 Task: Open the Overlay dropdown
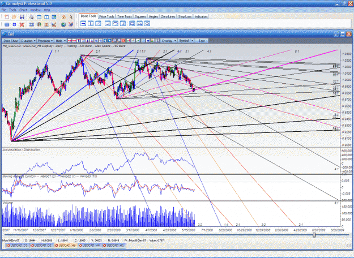169,41
